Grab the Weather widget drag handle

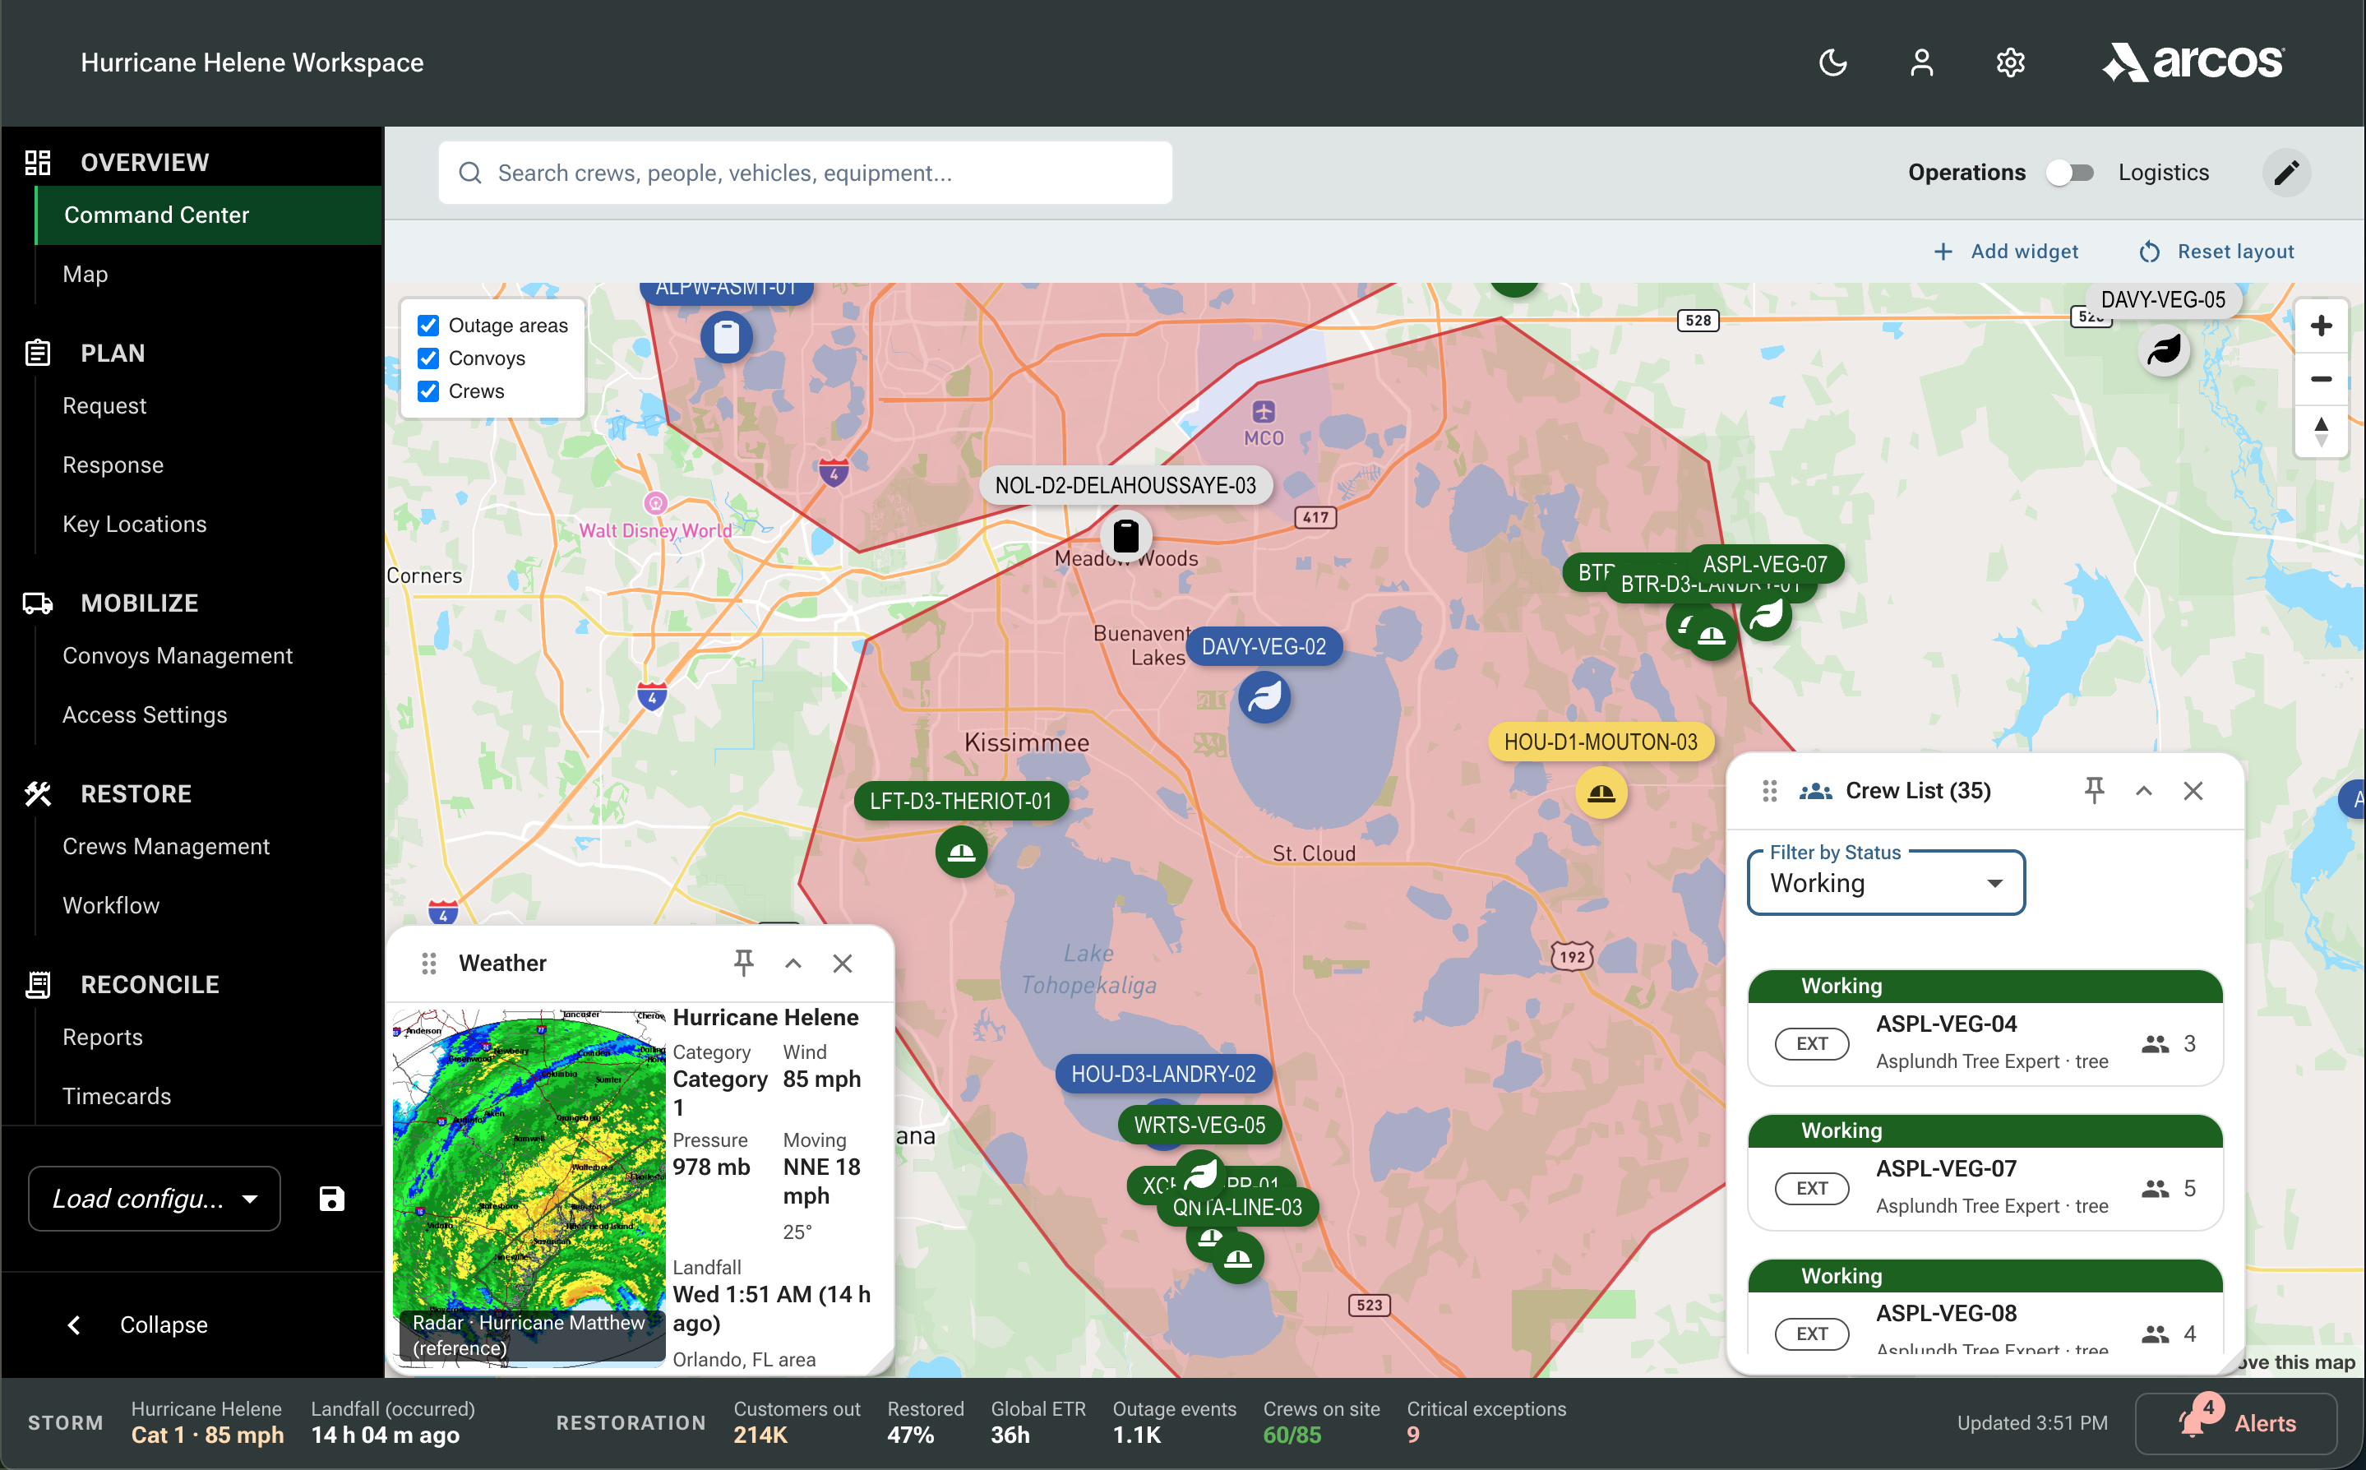point(428,963)
